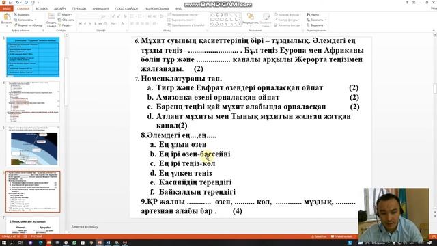This screenshot has height=246, width=437.
Task: Click Сбросить reset slide button
Action: [66, 20]
